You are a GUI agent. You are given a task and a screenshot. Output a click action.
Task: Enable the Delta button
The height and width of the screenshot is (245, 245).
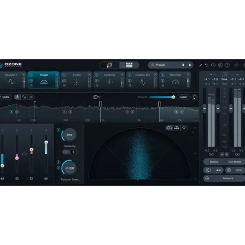point(5,97)
